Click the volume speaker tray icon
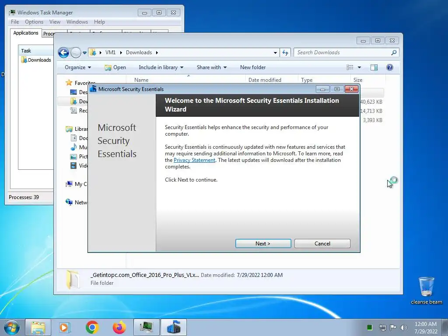The width and height of the screenshot is (448, 336). [x=404, y=327]
